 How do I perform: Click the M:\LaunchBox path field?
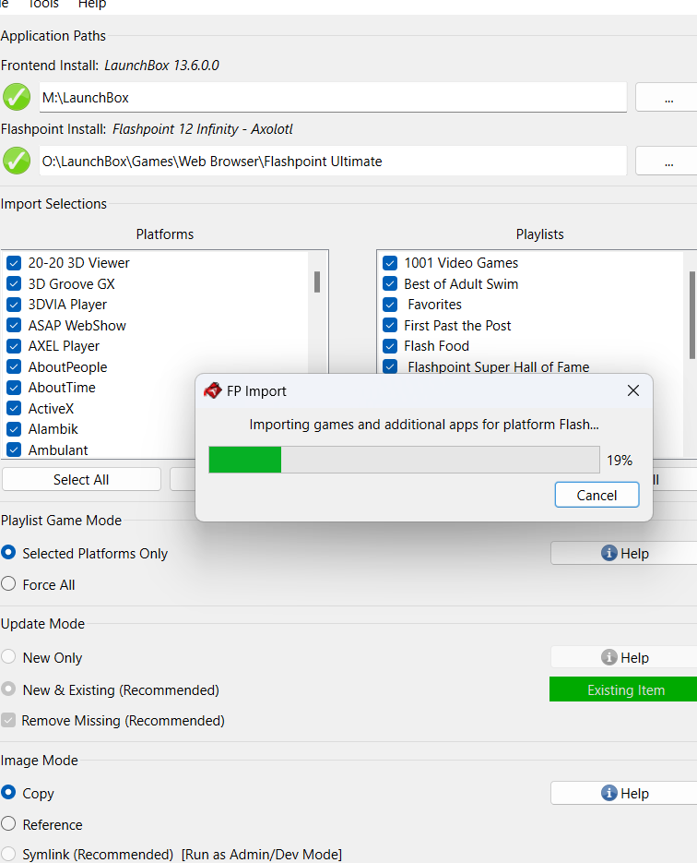[x=333, y=98]
